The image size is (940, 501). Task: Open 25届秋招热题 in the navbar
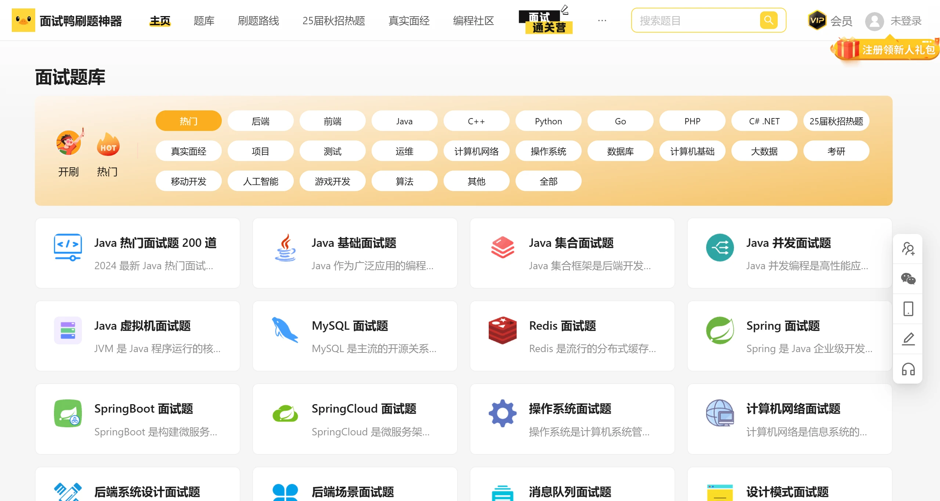click(334, 21)
